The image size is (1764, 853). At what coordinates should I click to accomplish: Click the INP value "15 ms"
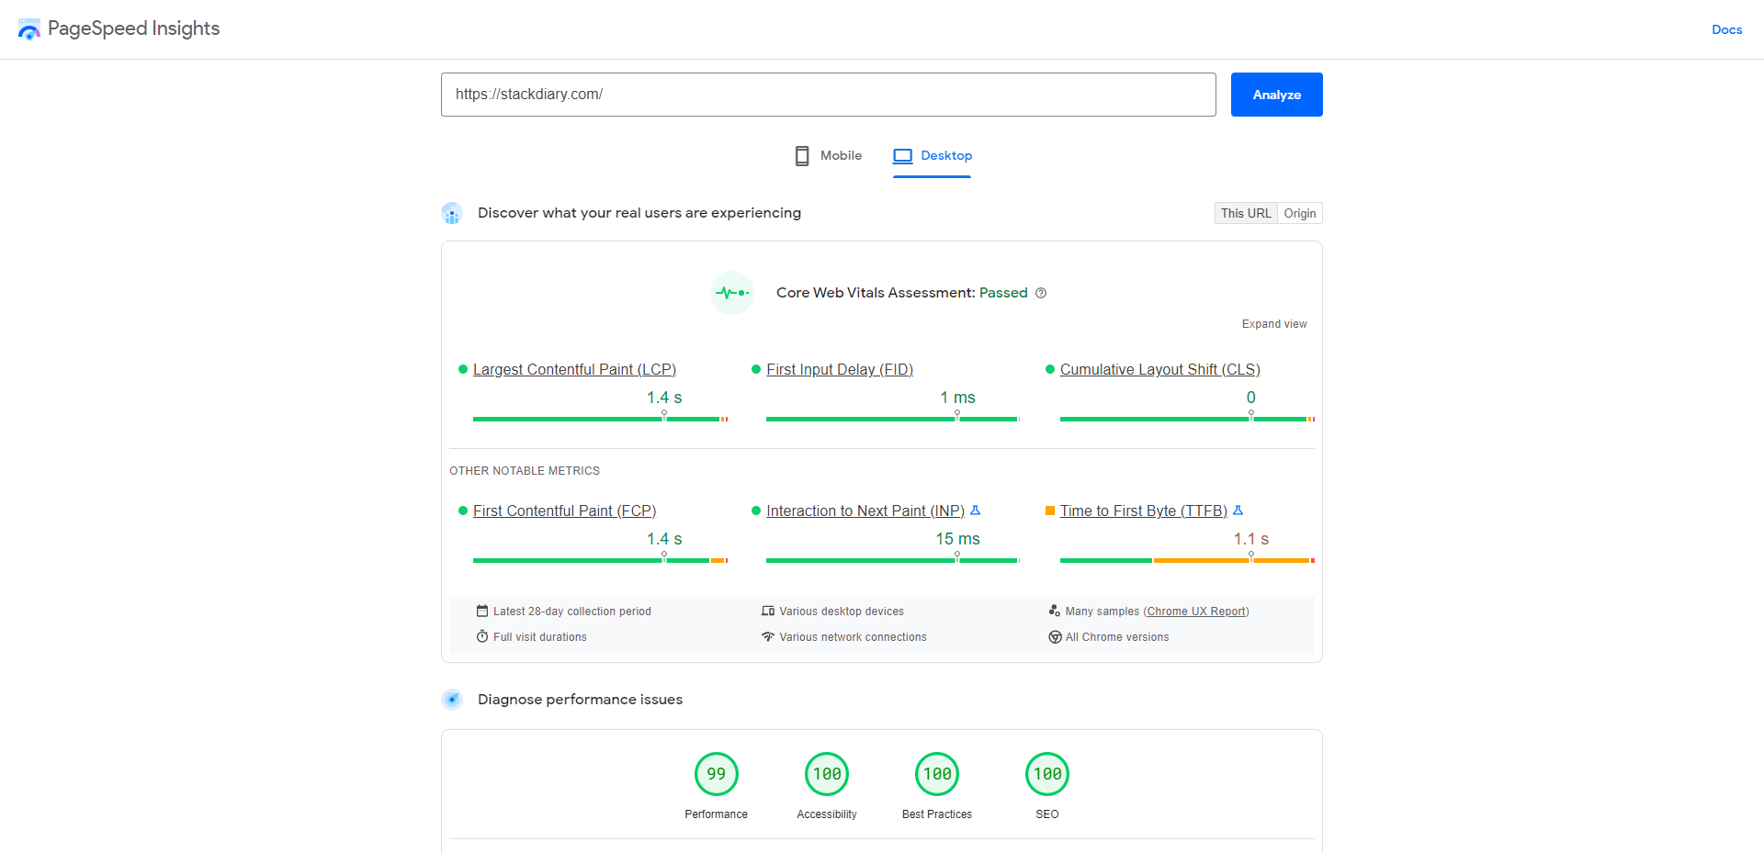957,539
